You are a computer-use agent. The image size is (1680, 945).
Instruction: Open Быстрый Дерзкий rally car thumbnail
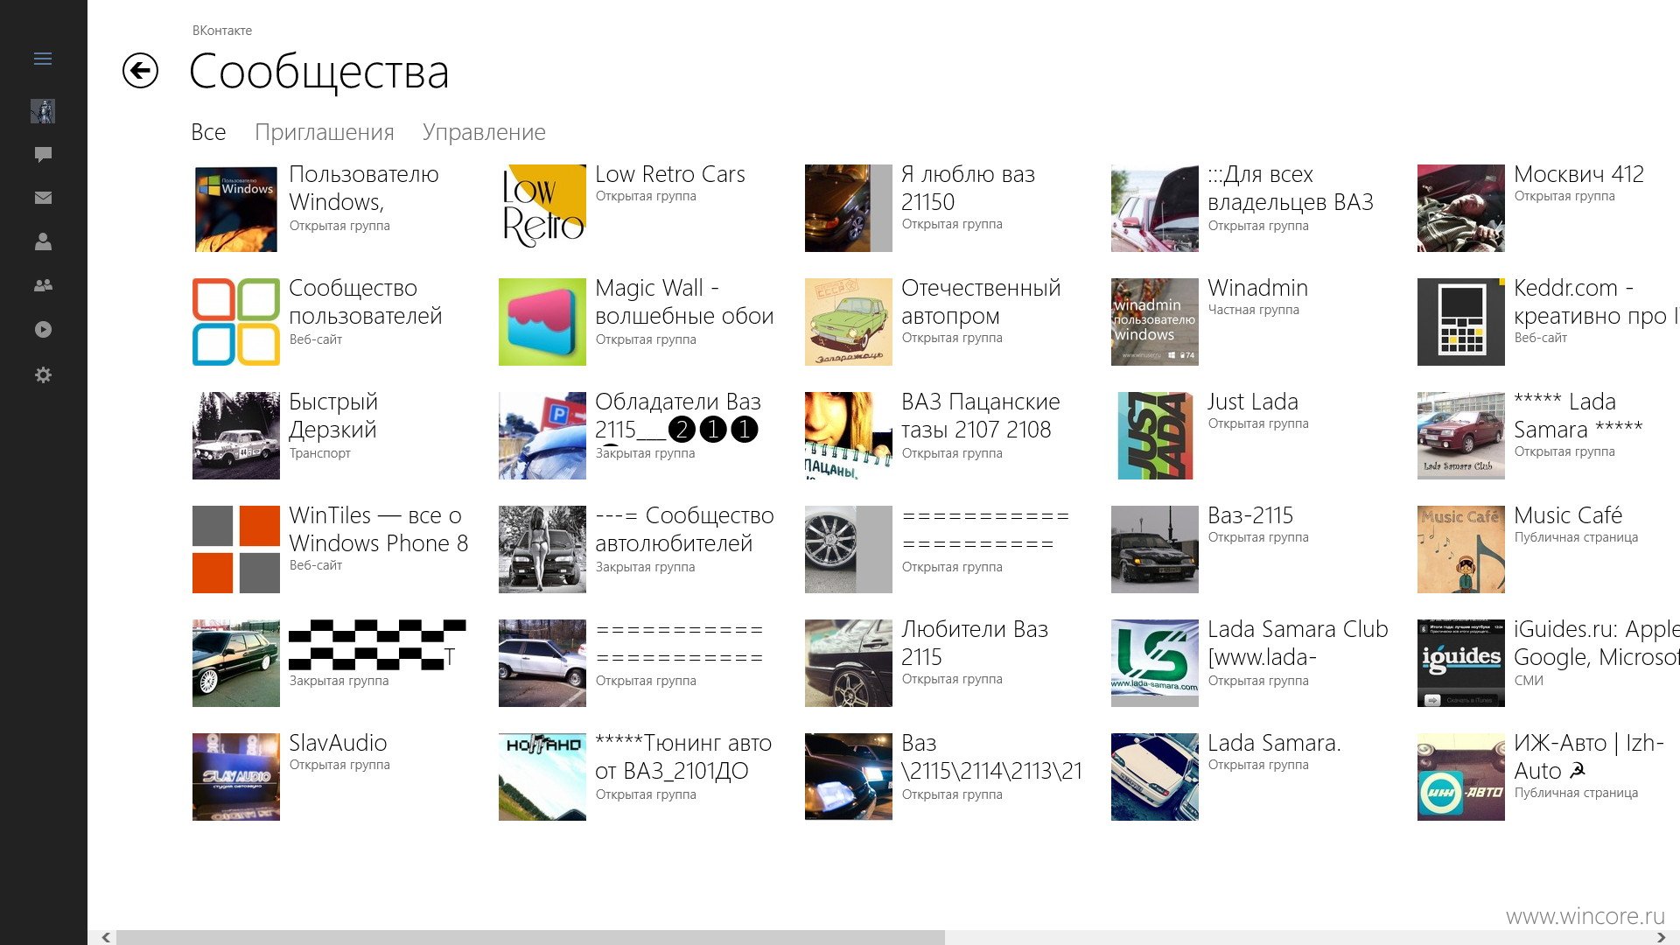pos(236,436)
